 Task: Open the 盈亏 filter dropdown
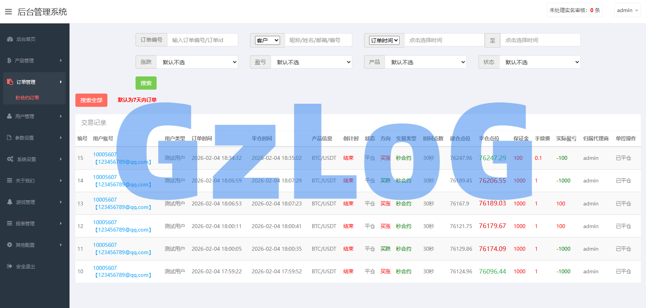[311, 62]
